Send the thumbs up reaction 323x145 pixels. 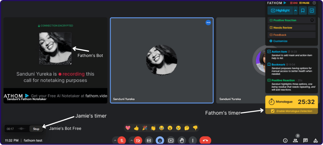(x=136, y=128)
